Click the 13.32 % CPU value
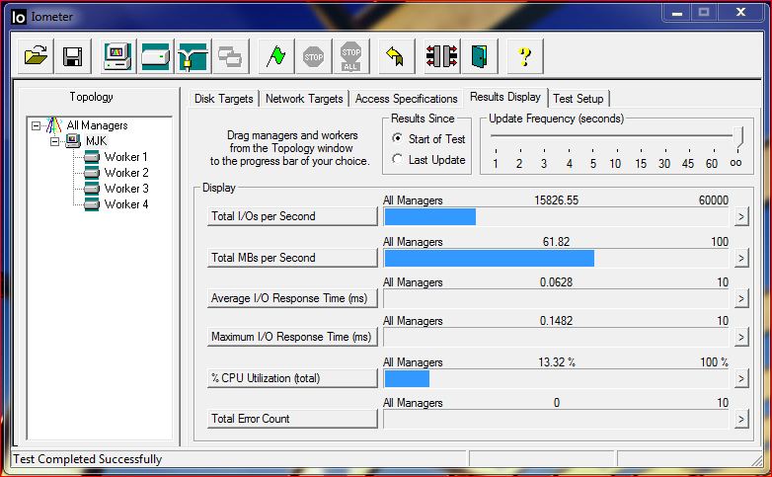The image size is (772, 477). pyautogui.click(x=557, y=362)
